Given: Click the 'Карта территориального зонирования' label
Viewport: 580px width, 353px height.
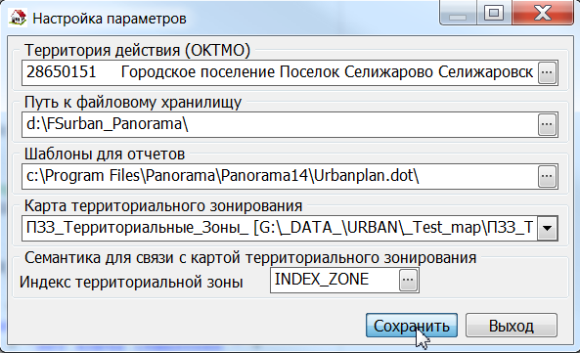Looking at the screenshot, I should point(163,206).
